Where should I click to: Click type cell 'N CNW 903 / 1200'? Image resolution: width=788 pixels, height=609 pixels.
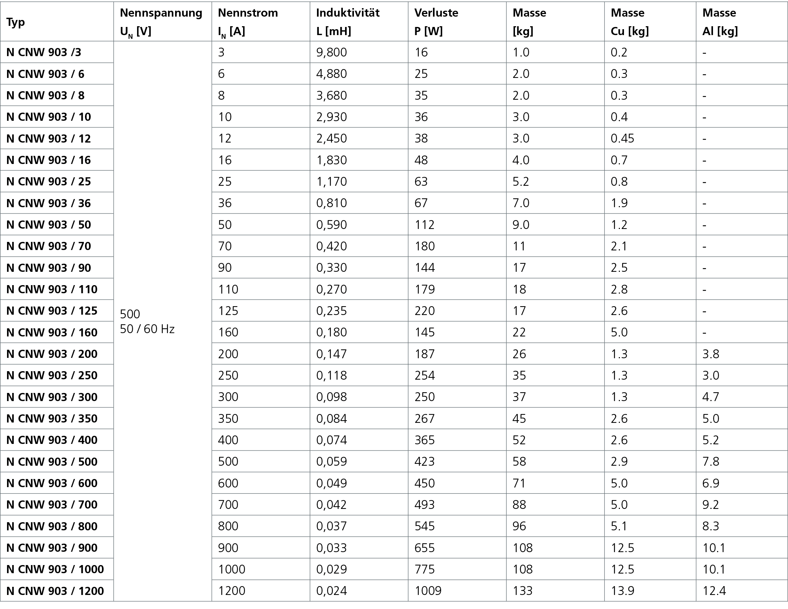[x=57, y=591]
